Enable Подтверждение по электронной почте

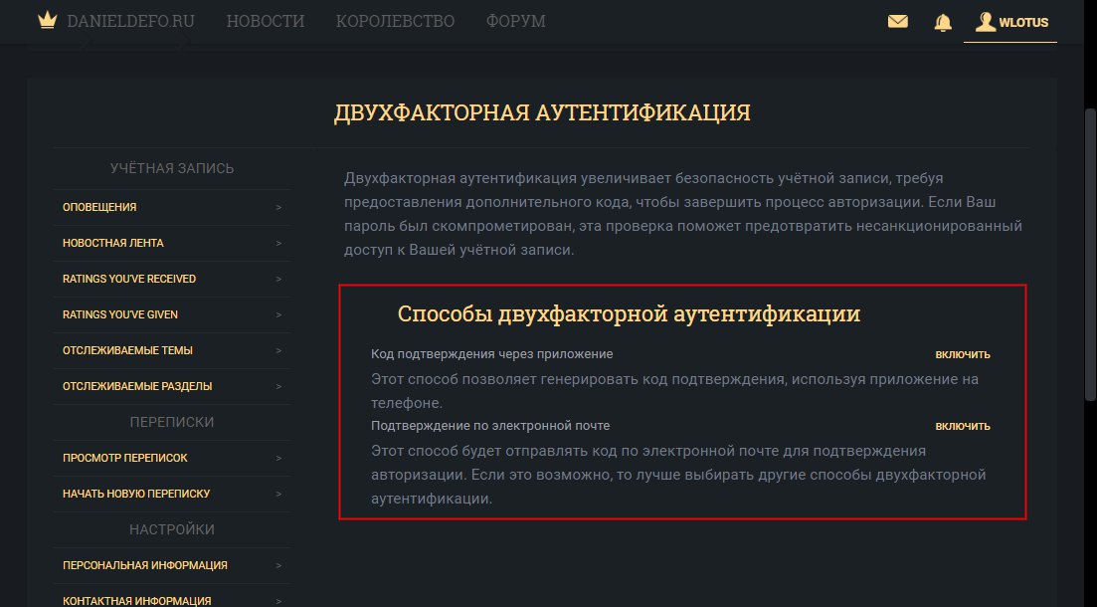(x=963, y=426)
